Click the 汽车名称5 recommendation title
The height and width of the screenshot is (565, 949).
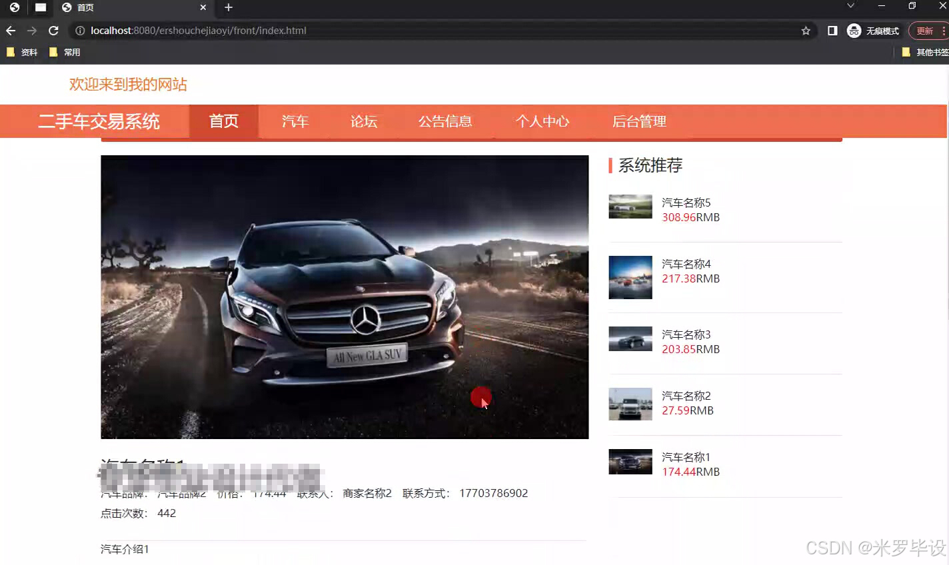click(686, 203)
